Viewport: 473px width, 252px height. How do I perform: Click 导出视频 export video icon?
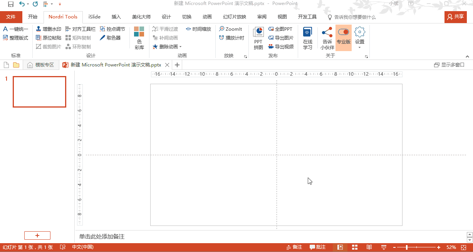tap(281, 46)
